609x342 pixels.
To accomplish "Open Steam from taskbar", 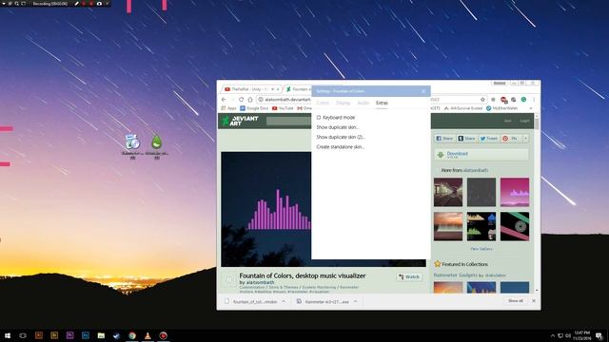I will pos(116,335).
